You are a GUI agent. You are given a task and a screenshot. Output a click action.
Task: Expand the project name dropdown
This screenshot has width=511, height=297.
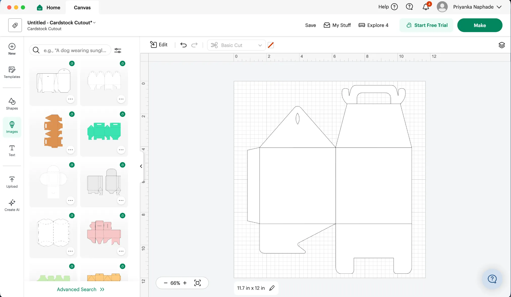click(94, 23)
